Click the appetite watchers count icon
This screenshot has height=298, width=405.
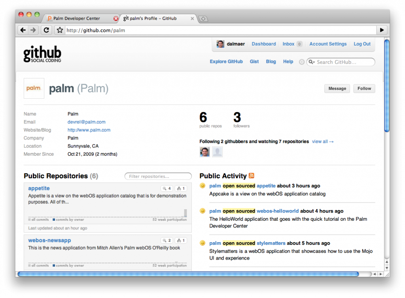tap(167, 189)
